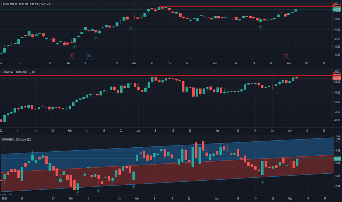The width and height of the screenshot is (342, 202).
Task: Click the Apr date label in XOM/USOIL pane
Action: click(217, 199)
